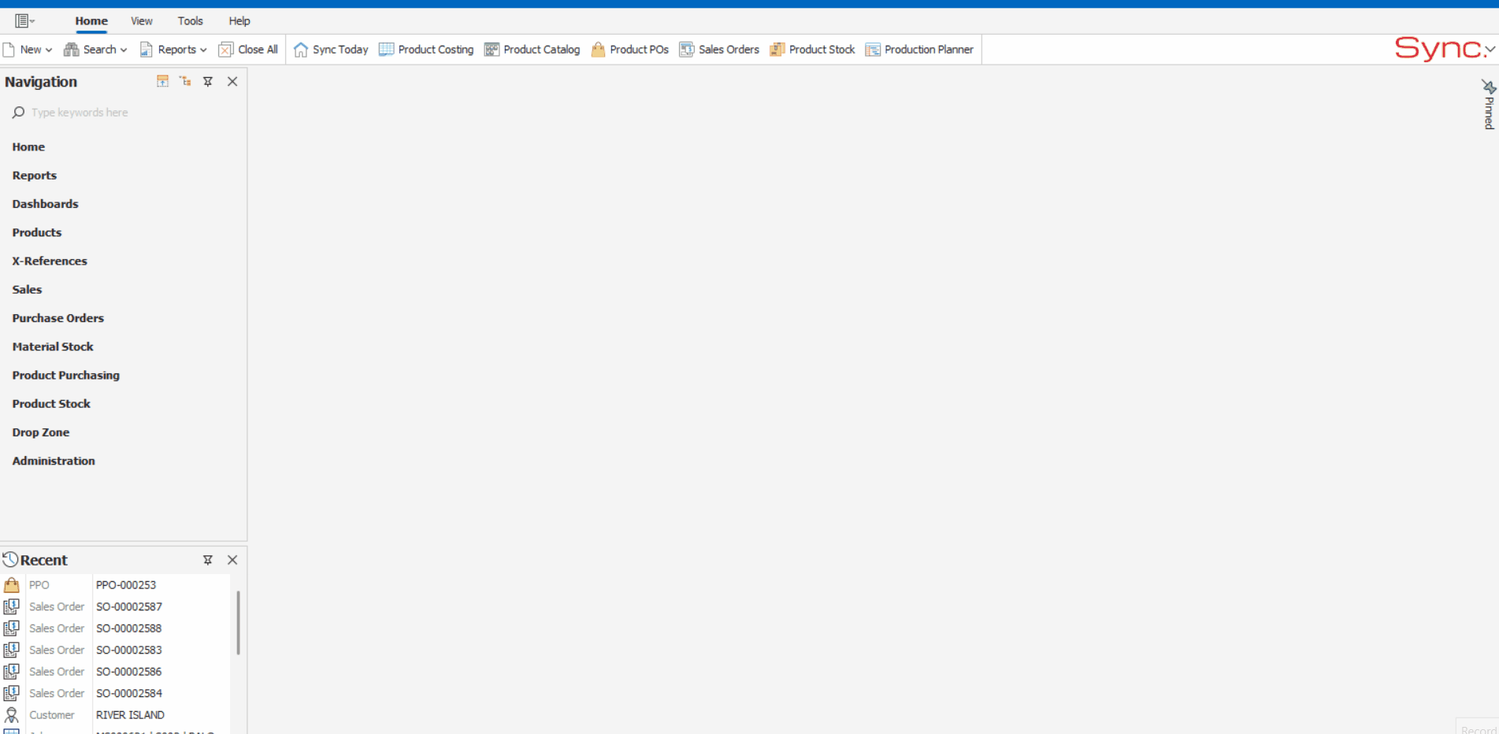
Task: Open Production Planner
Action: 919,50
